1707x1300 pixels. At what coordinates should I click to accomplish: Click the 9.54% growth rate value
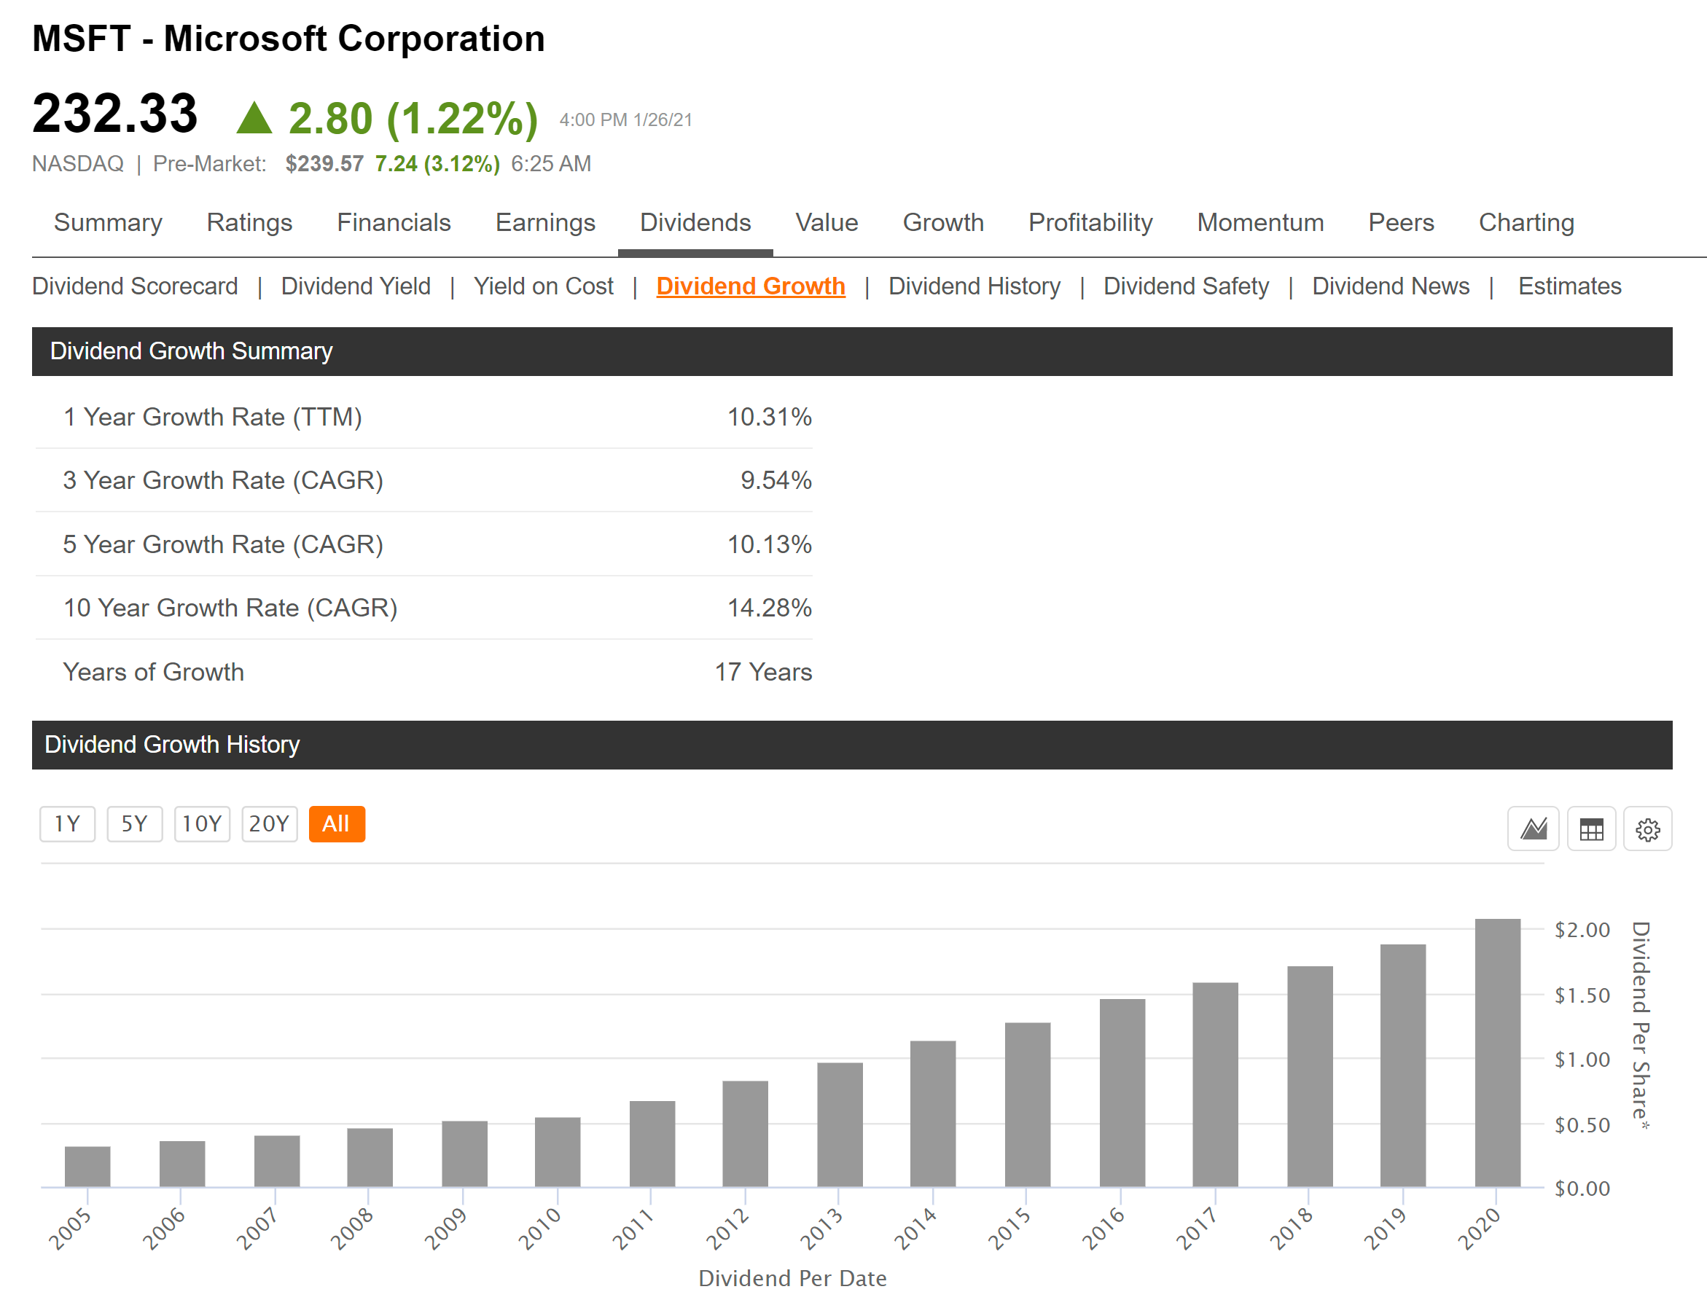click(x=776, y=480)
